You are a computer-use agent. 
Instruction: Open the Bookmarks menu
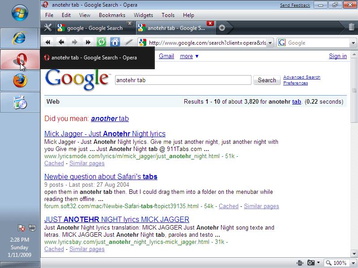(112, 15)
